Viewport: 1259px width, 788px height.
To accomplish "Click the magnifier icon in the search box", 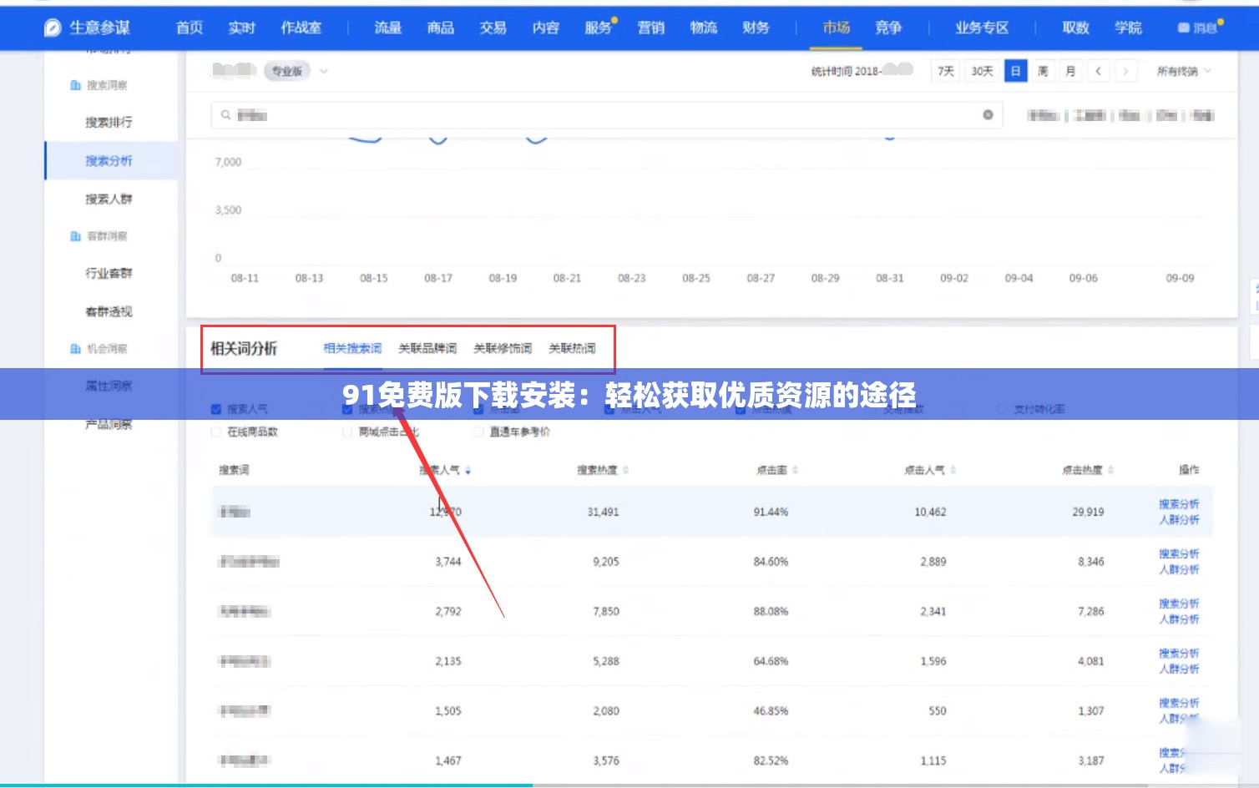I will pos(225,114).
